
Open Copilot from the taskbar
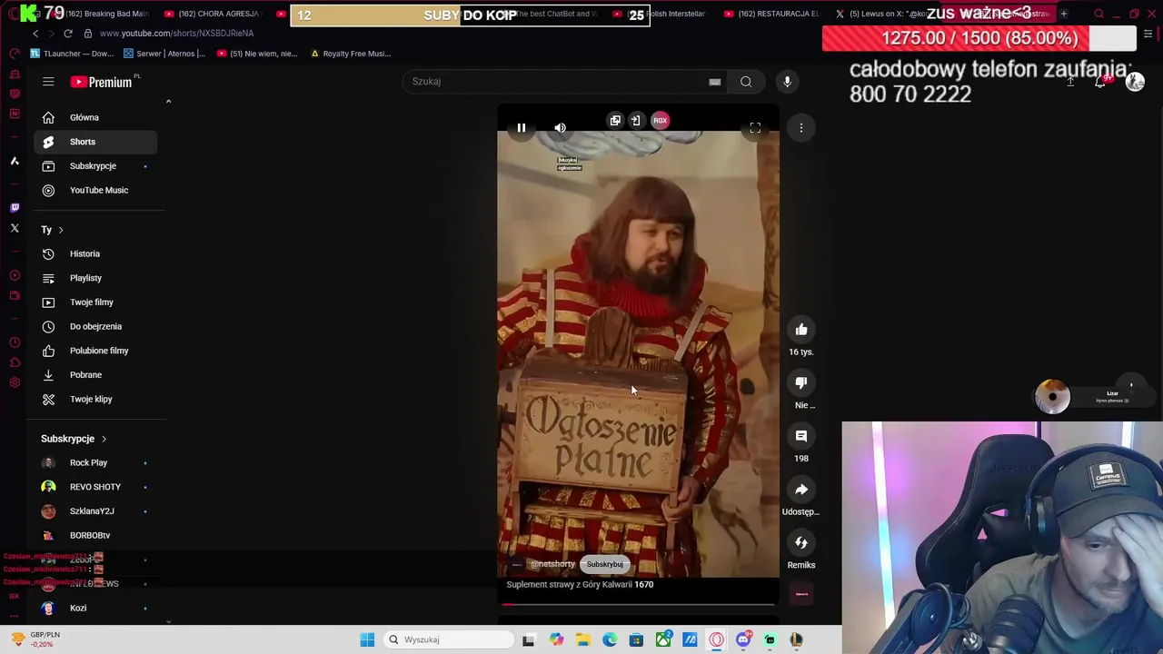[556, 639]
